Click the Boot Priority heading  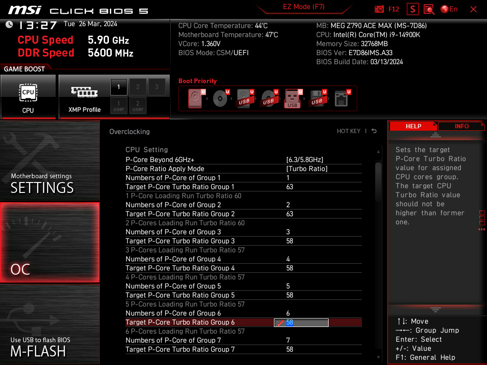pyautogui.click(x=197, y=81)
